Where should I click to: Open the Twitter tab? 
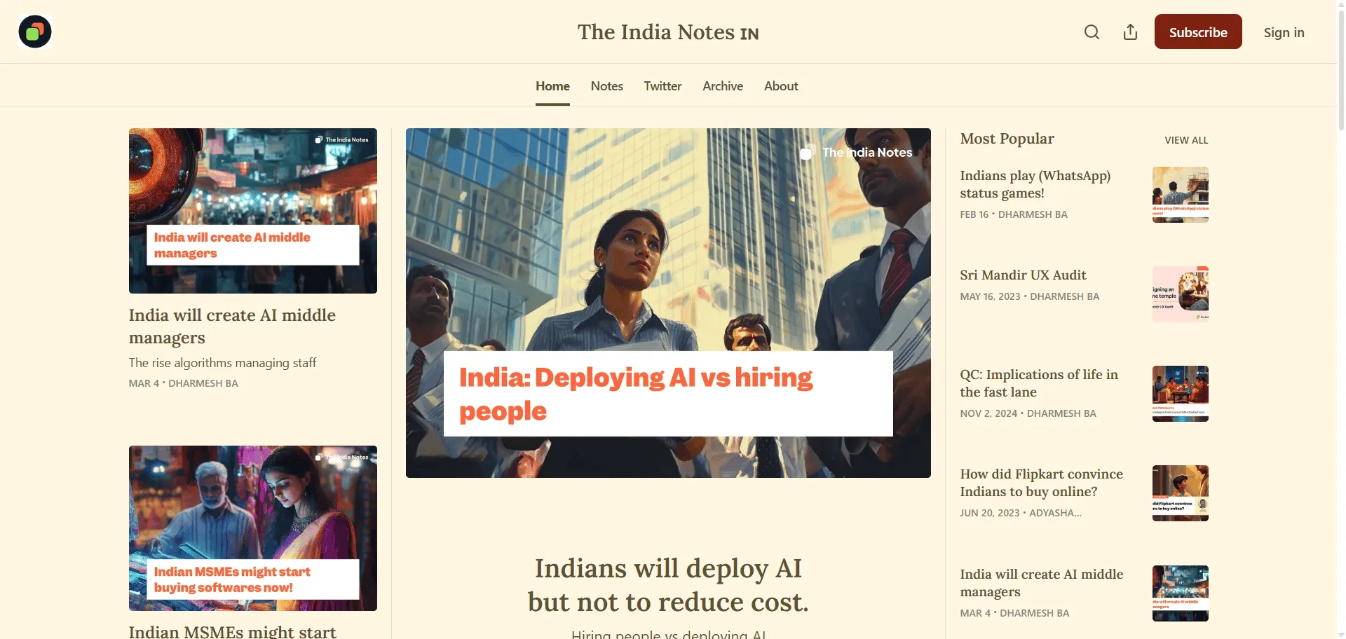(x=662, y=86)
